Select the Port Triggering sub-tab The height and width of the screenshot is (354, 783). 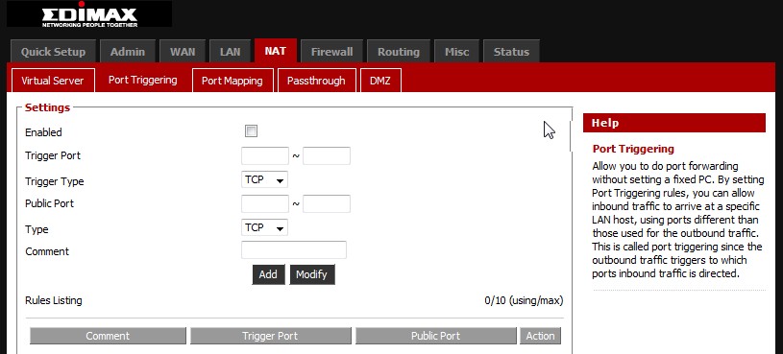pyautogui.click(x=143, y=80)
